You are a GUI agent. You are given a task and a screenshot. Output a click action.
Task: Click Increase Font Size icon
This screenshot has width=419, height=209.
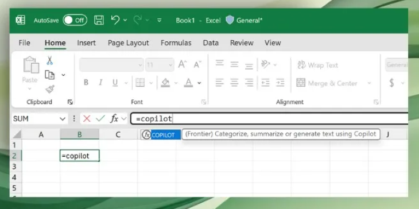click(183, 64)
